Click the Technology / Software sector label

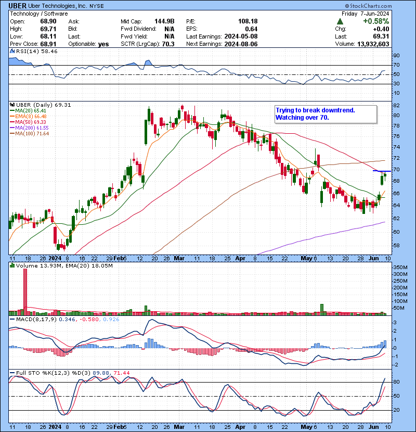tap(38, 14)
